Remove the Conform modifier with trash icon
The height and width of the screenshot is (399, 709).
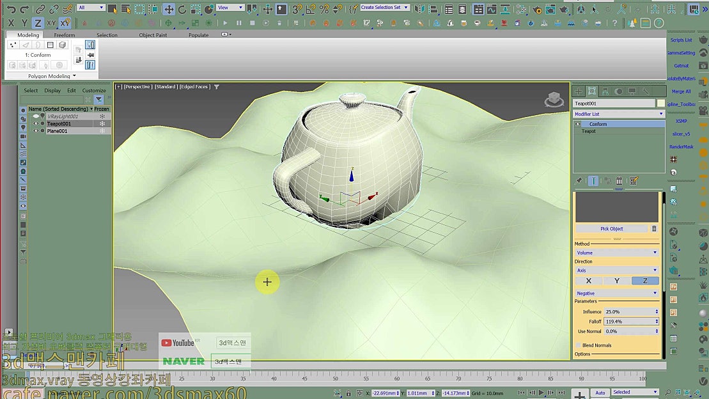coord(618,181)
